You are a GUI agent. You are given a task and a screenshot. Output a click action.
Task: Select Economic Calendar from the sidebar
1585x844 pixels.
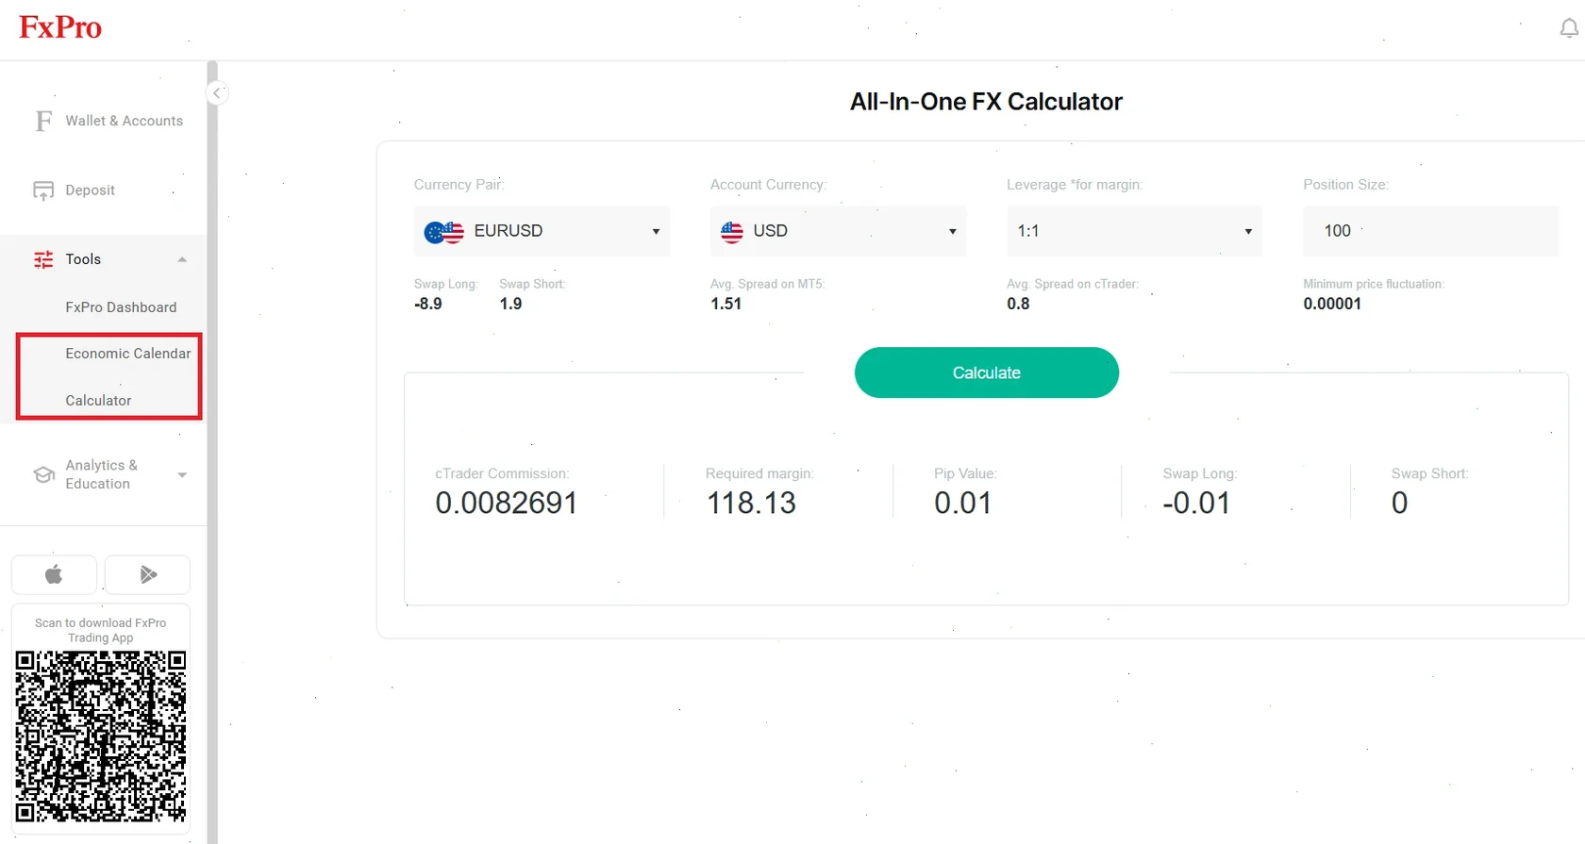click(x=127, y=353)
